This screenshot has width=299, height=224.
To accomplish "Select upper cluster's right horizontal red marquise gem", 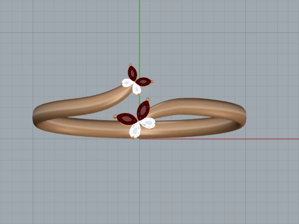I will pyautogui.click(x=144, y=82).
